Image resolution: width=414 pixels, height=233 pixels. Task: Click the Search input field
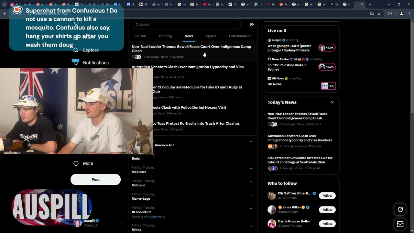tap(186, 25)
